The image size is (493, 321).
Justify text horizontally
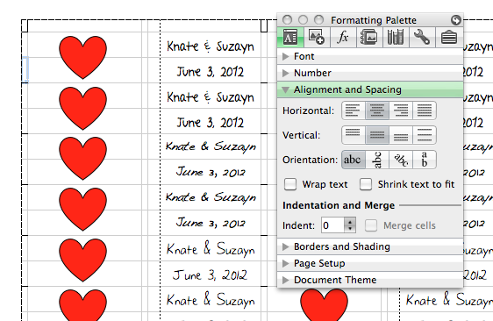pos(425,111)
